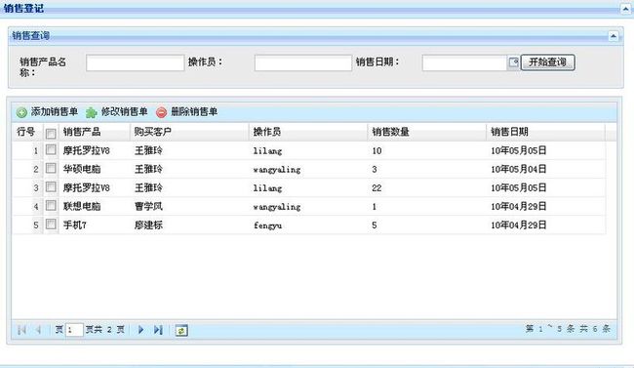The height and width of the screenshot is (368, 634).
Task: Click 王雅玲 in row 3
Action: pos(148,187)
